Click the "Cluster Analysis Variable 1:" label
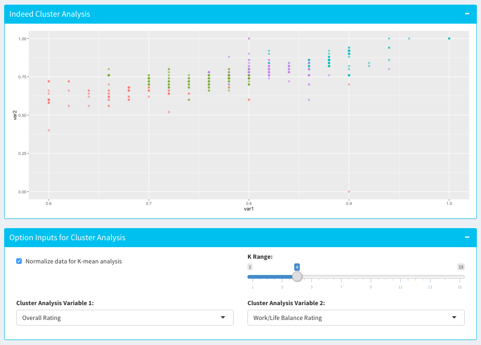Screen dimensions: 481x345 [x=55, y=303]
